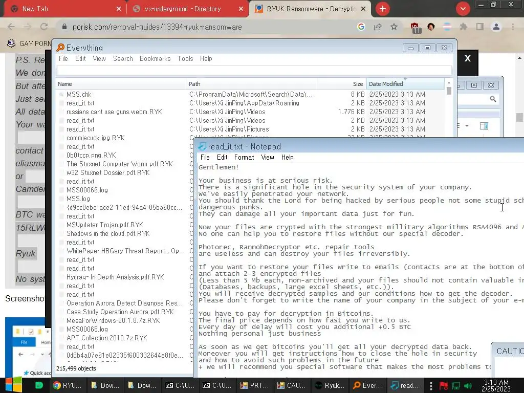Image resolution: width=524 pixels, height=393 pixels.
Task: Select Case Study Operation Aurora.pdf.RYK
Action: (120, 312)
